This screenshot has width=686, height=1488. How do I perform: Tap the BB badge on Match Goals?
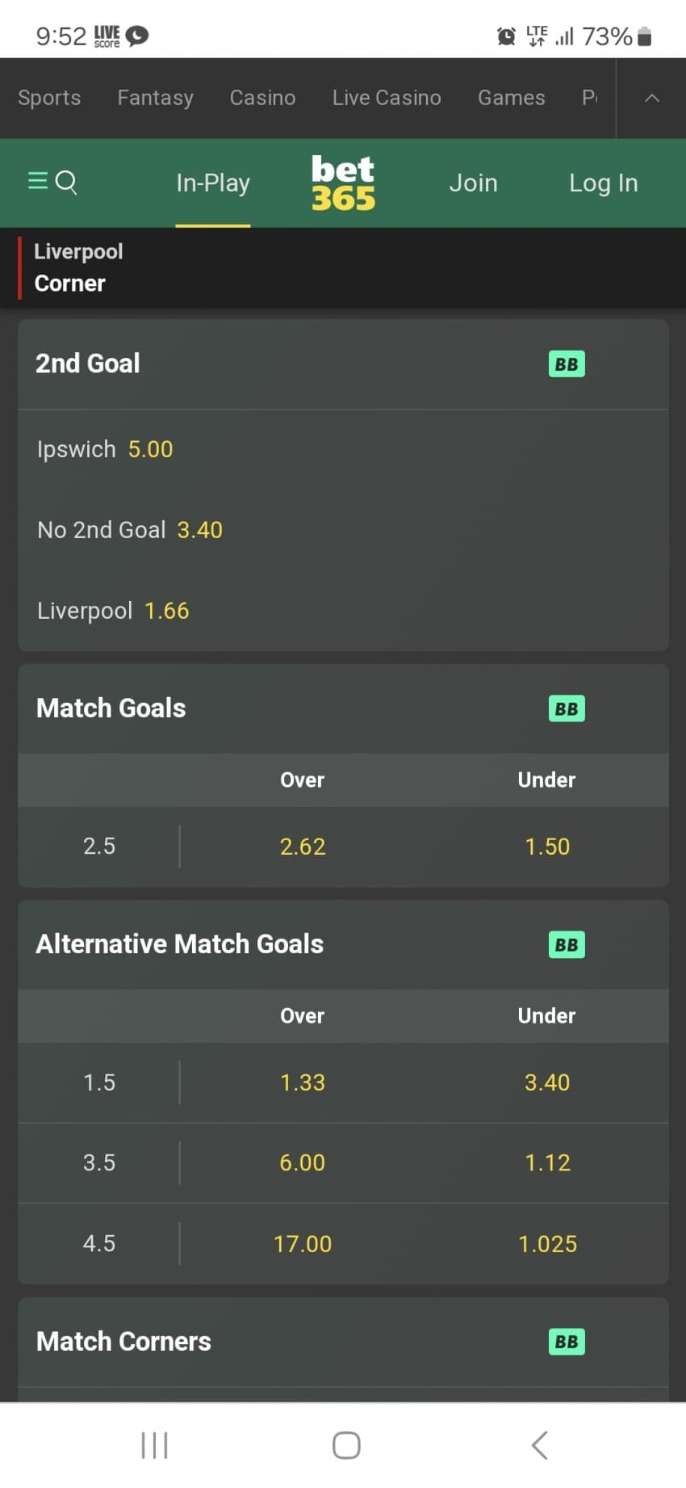[x=567, y=709]
